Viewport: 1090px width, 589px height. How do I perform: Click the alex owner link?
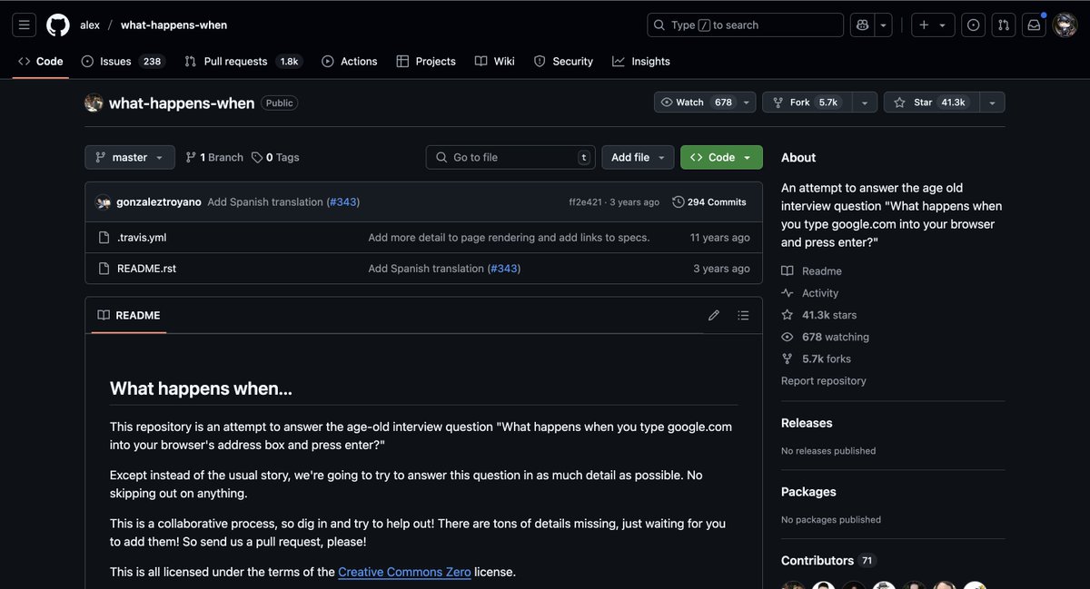pos(90,25)
